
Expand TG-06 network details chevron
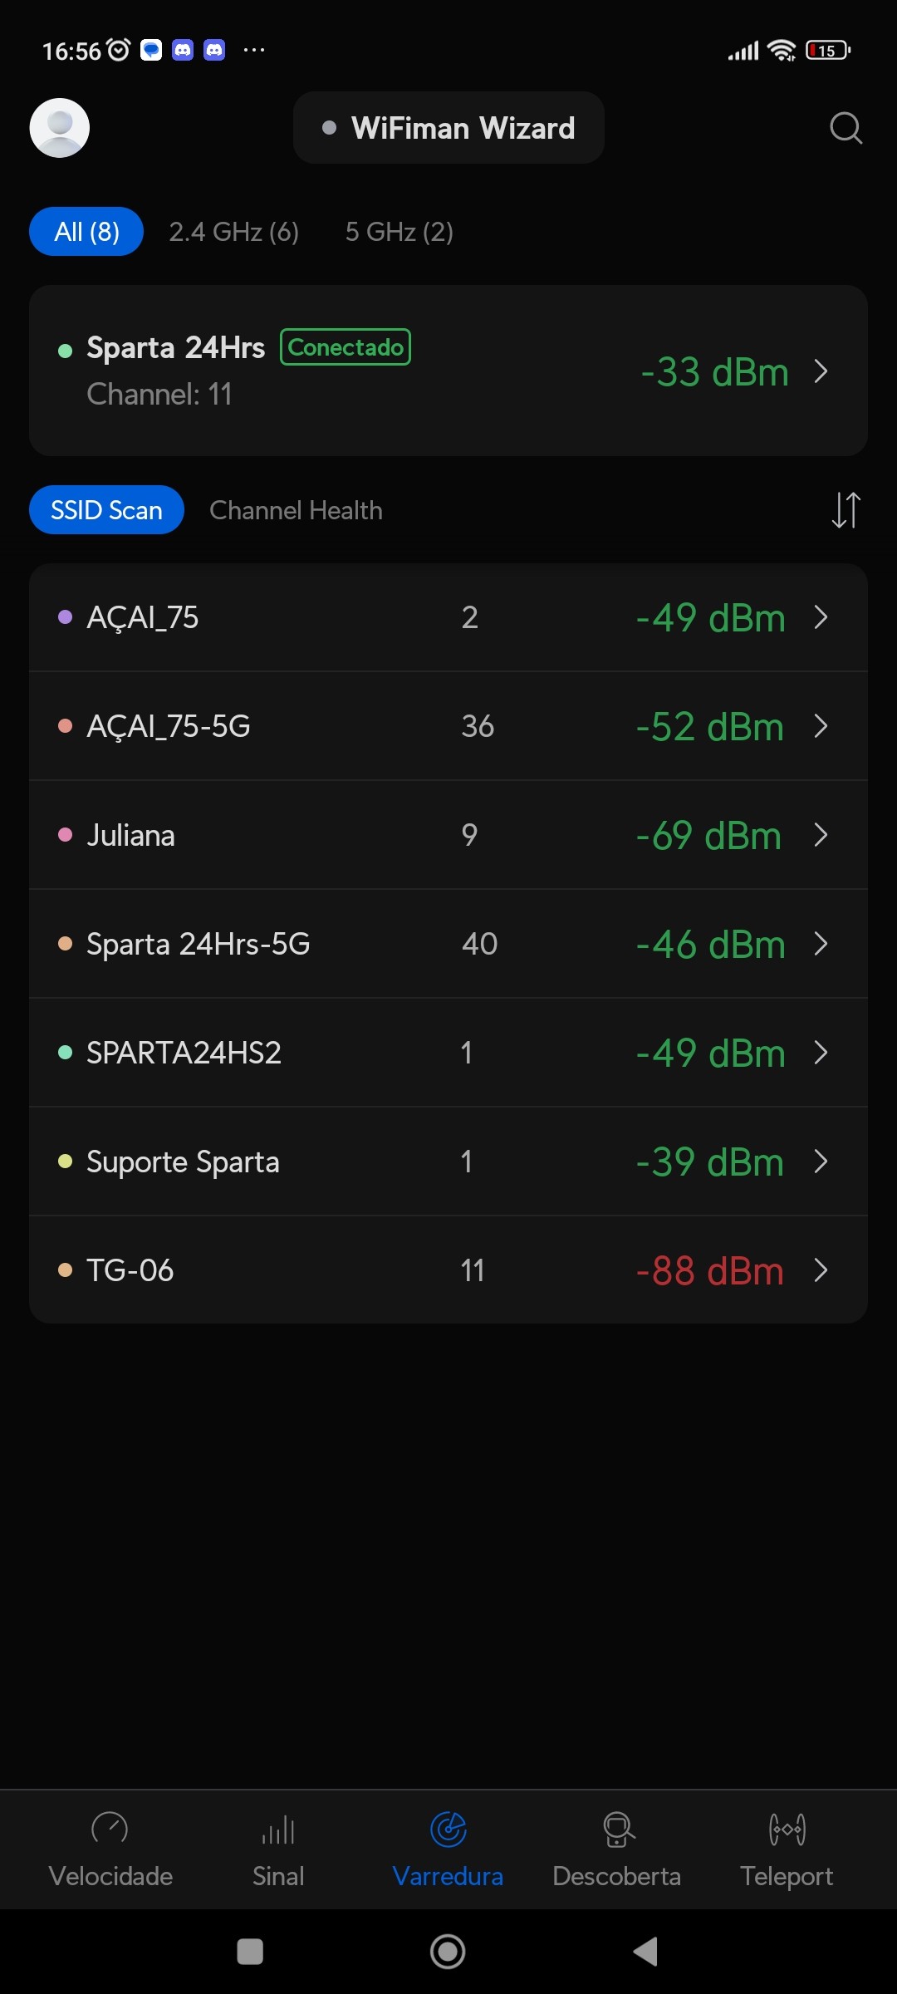pyautogui.click(x=821, y=1270)
